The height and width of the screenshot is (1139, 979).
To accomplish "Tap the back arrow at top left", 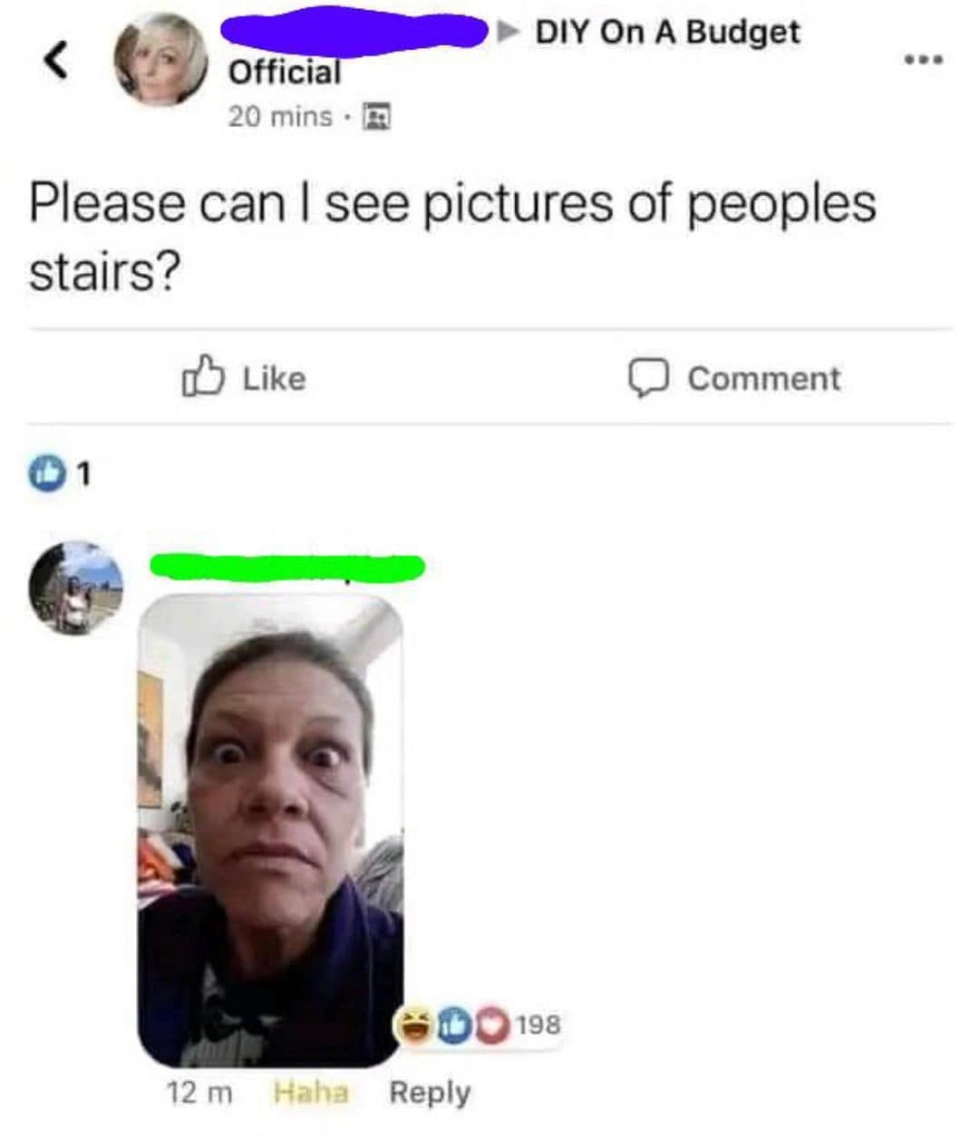I will point(57,62).
